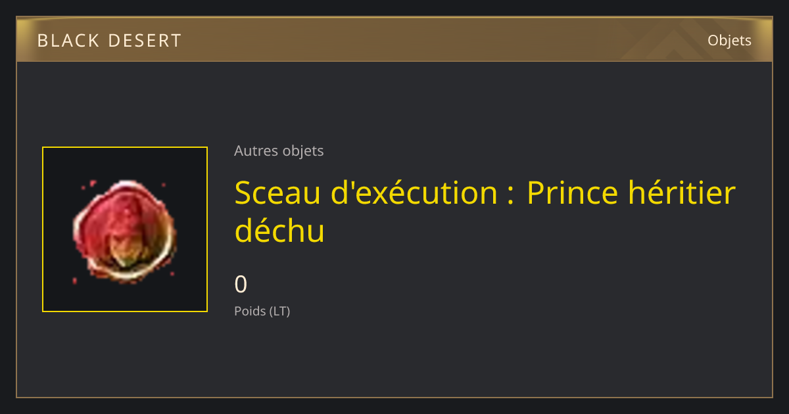Click the red wax seal item icon
The image size is (789, 414).
(124, 231)
